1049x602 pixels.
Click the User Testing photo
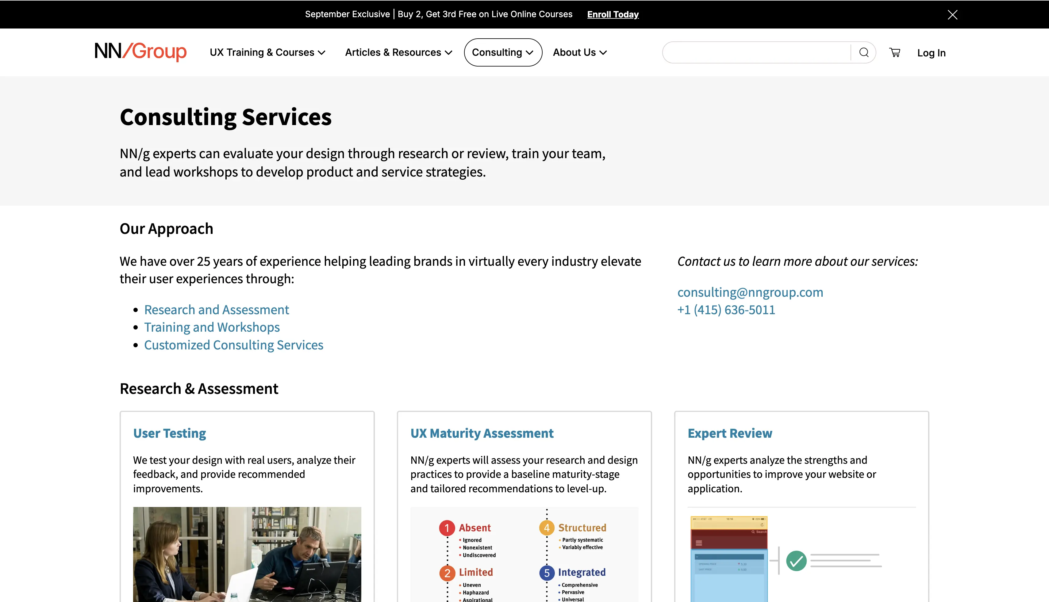coord(247,554)
